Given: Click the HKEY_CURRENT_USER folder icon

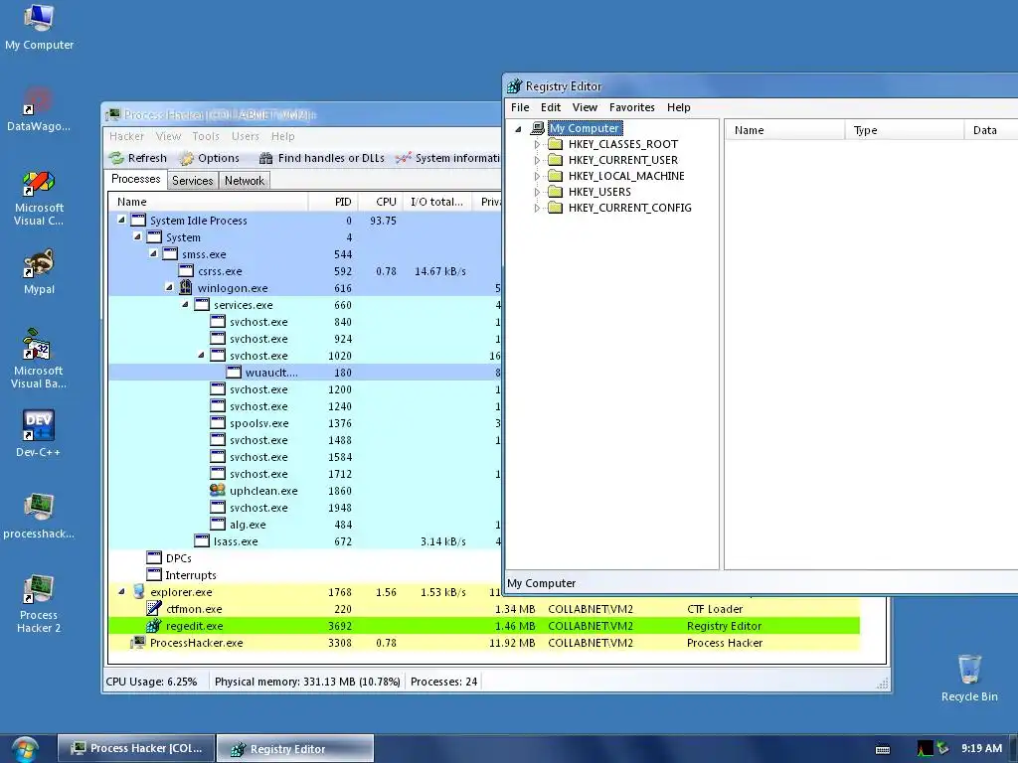Looking at the screenshot, I should tap(555, 160).
